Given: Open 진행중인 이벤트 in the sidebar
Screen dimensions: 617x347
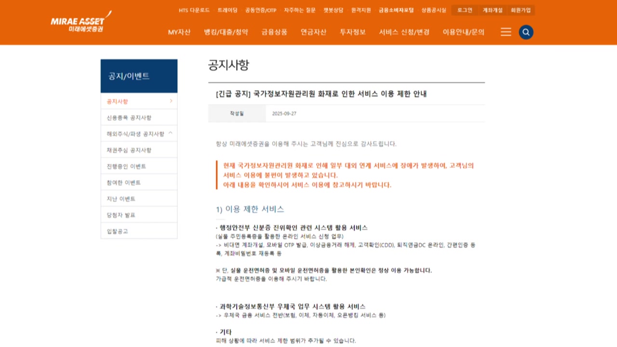Looking at the screenshot, I should coord(126,166).
